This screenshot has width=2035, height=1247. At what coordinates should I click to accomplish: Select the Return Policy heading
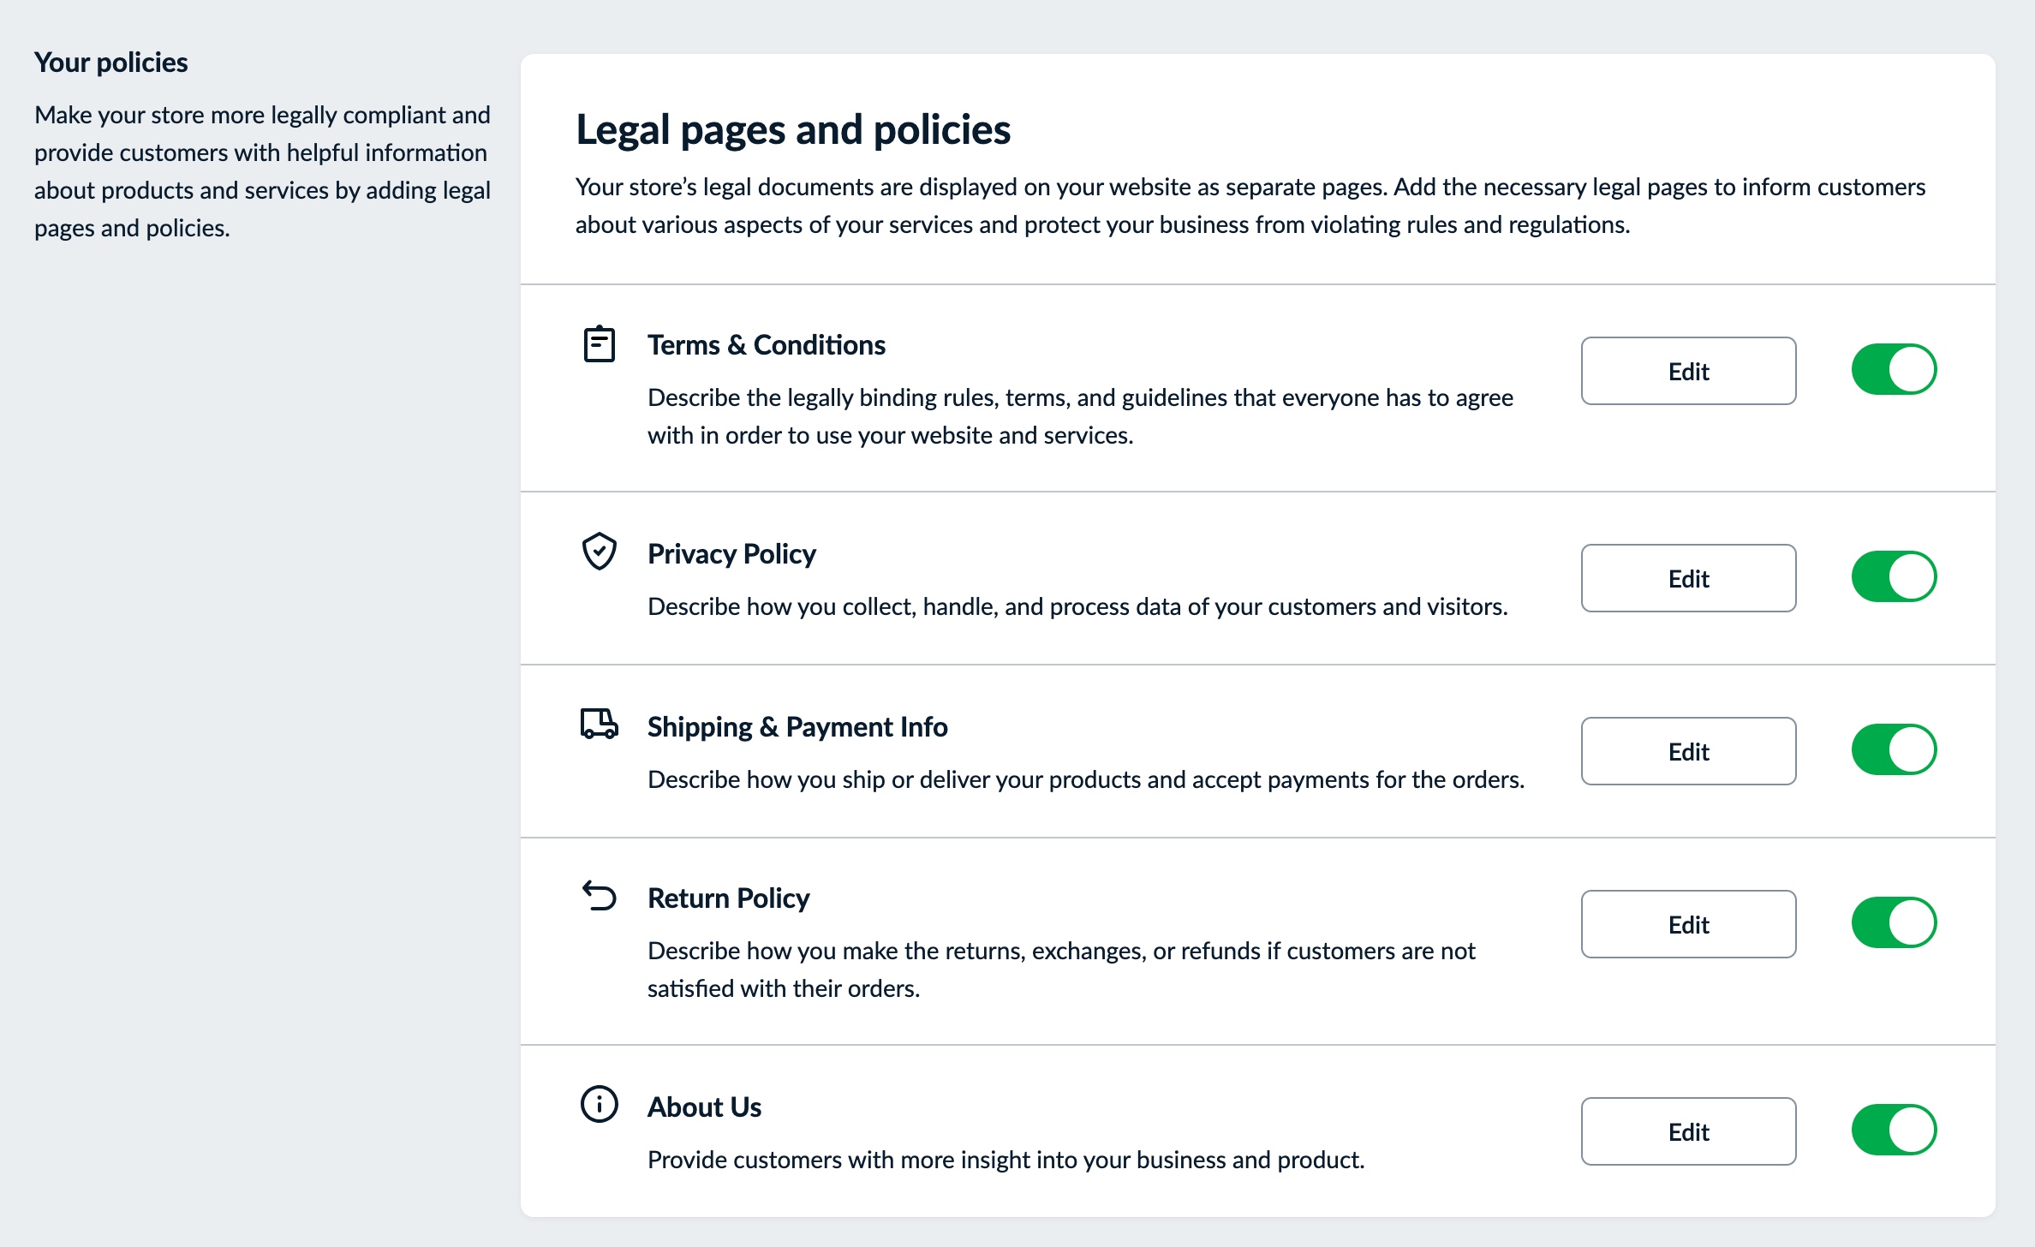click(728, 898)
